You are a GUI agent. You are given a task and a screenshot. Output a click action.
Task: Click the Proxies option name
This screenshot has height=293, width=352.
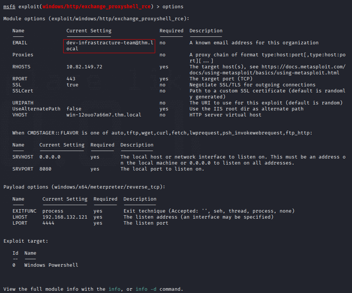[x=23, y=55]
